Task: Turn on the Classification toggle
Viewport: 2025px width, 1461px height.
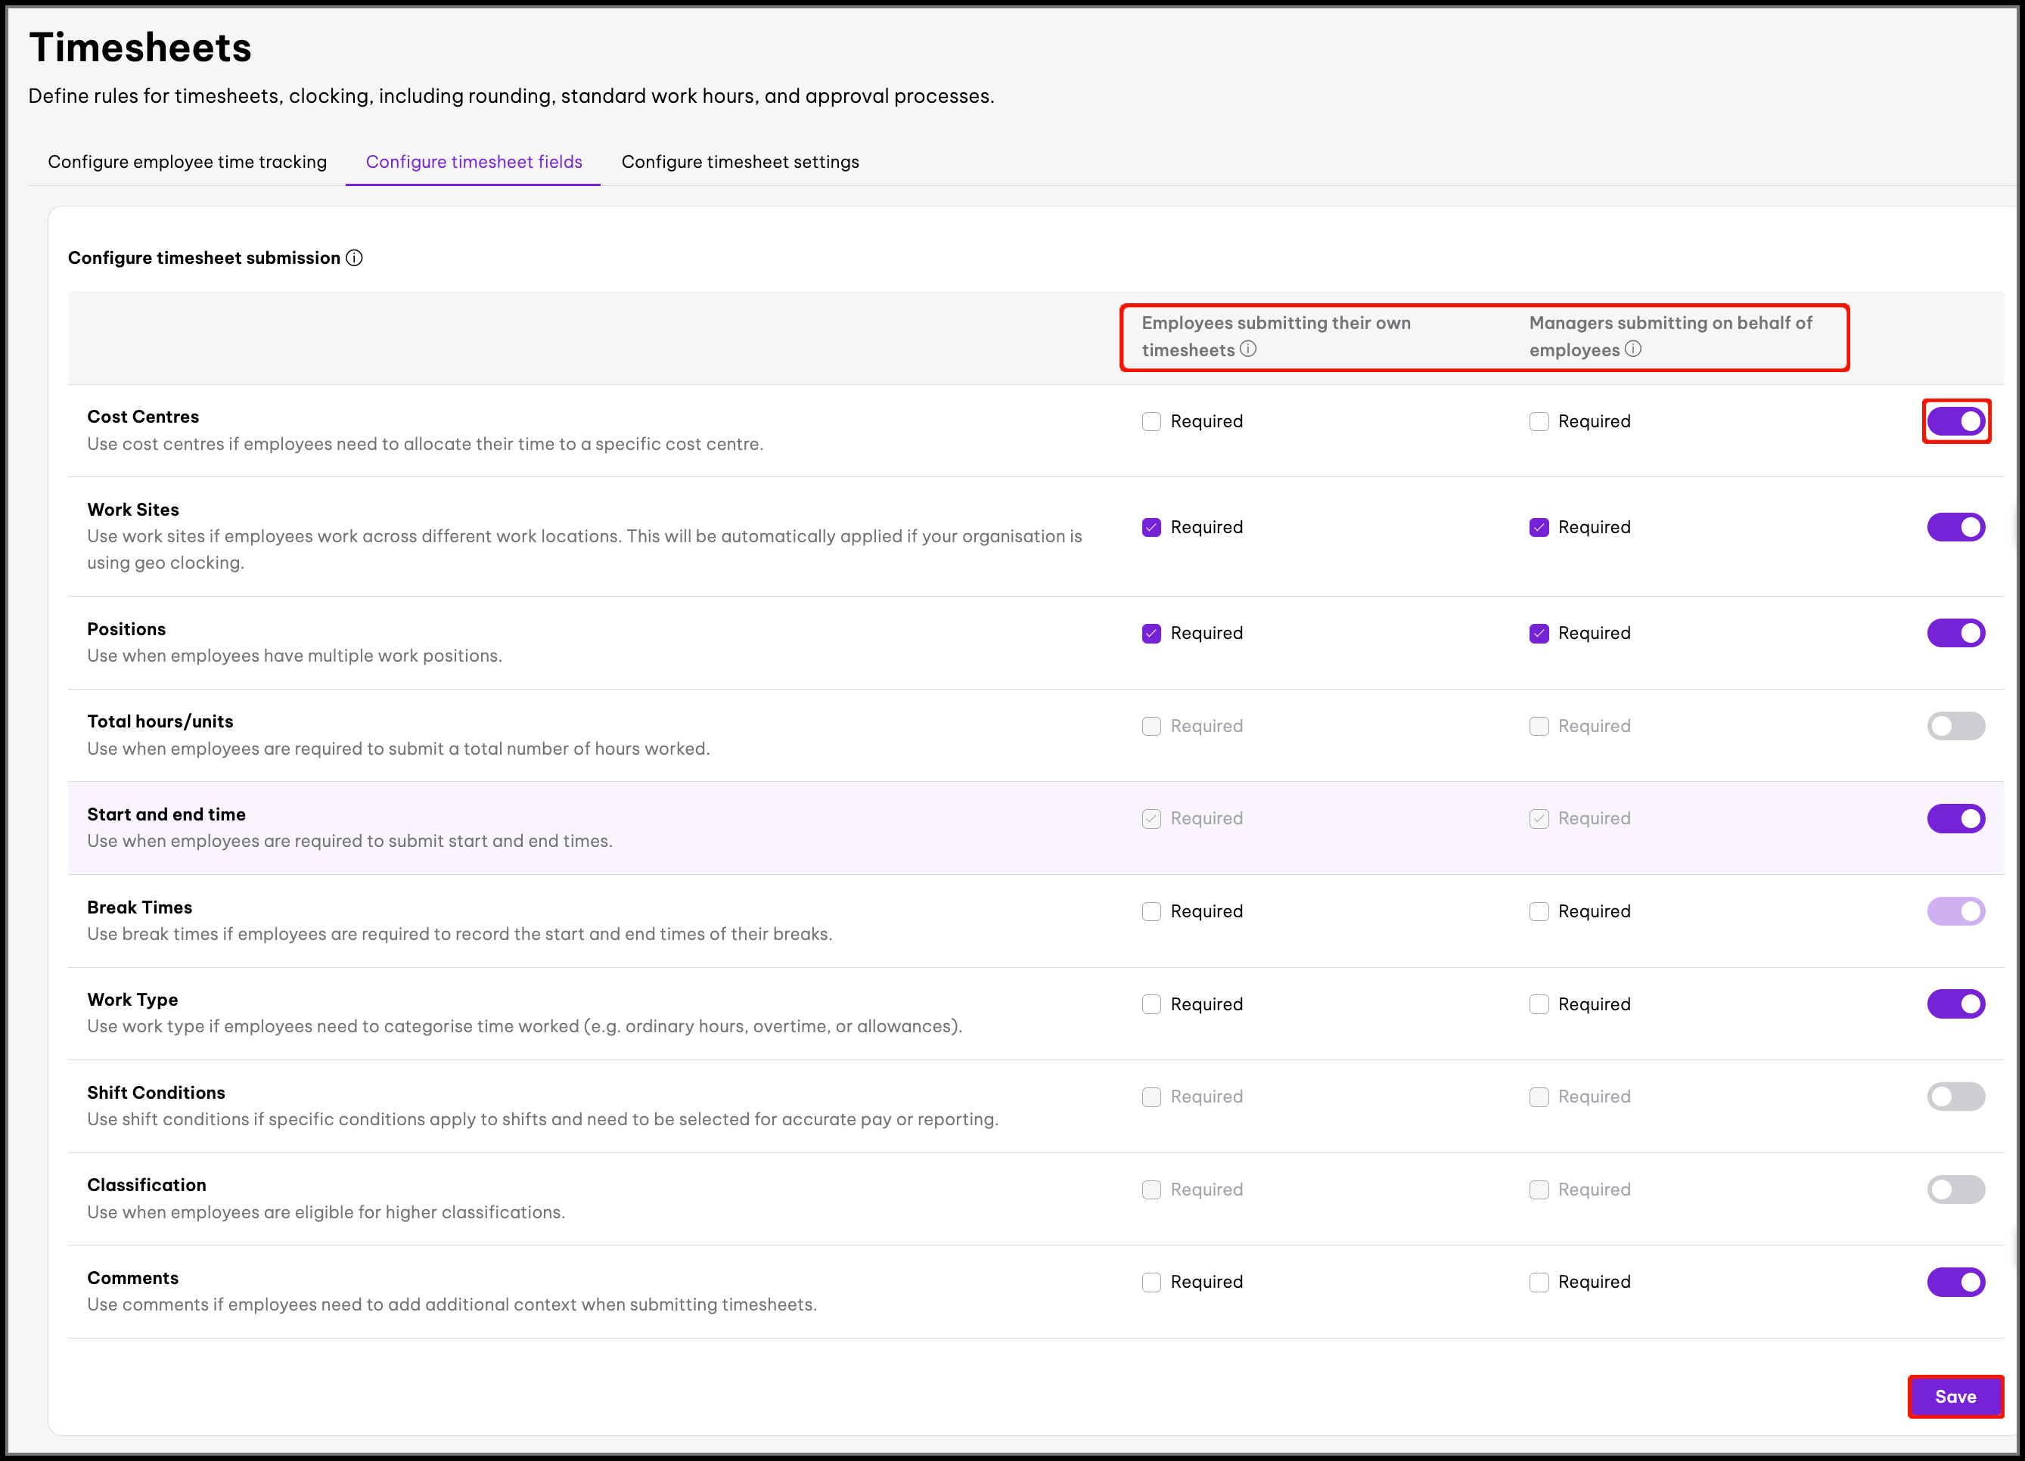Action: (1956, 1190)
